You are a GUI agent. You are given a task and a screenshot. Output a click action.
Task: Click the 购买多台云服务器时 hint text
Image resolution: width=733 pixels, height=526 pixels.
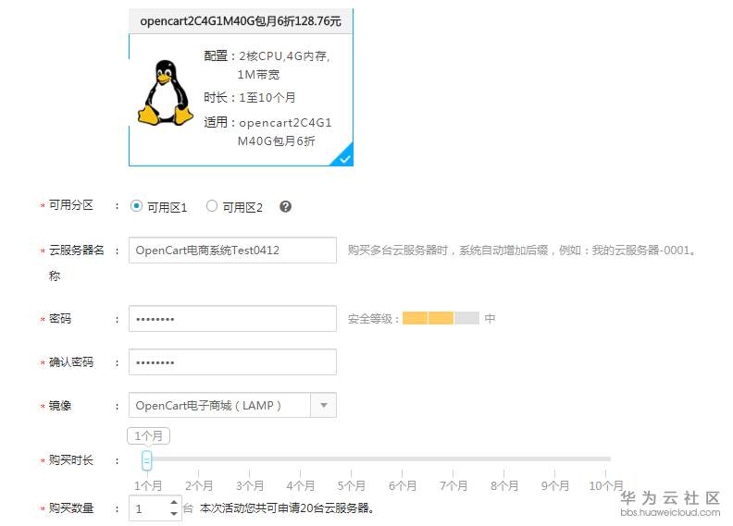click(x=522, y=251)
